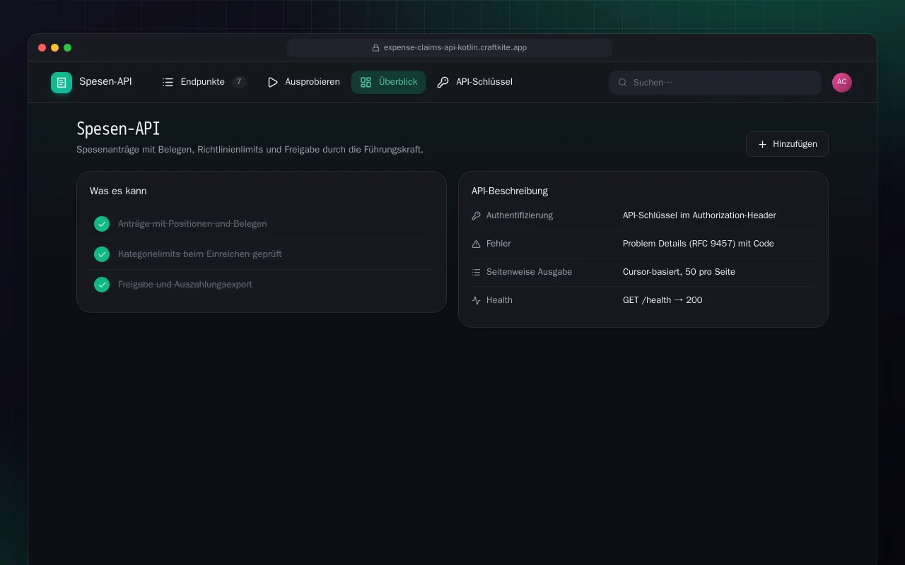Switch to the Ausprobieren tab
The width and height of the screenshot is (905, 565).
(303, 82)
